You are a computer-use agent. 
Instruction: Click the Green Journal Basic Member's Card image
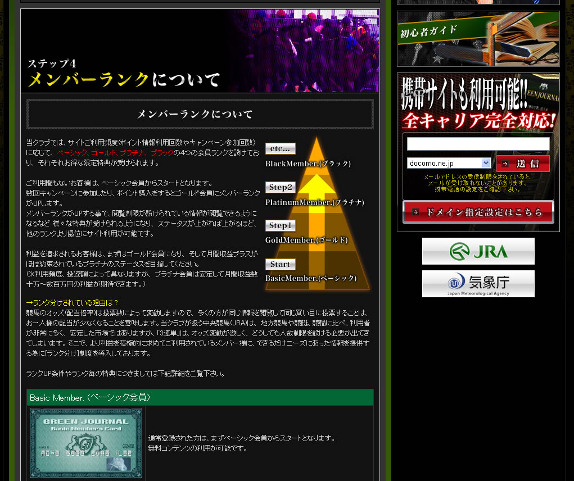click(86, 443)
